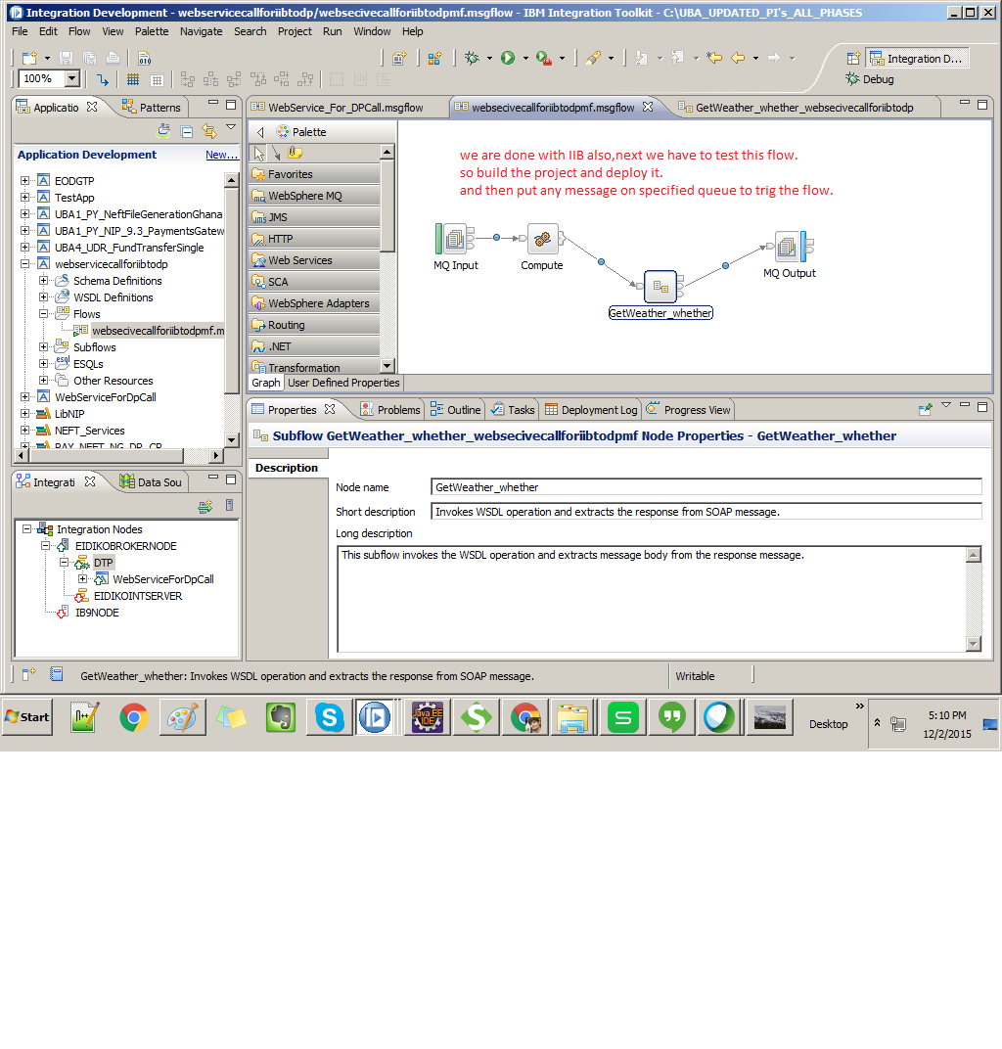Select the MQ Input node in the flow

pos(454,238)
